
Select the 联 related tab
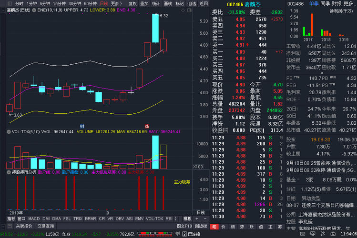(252, 227)
